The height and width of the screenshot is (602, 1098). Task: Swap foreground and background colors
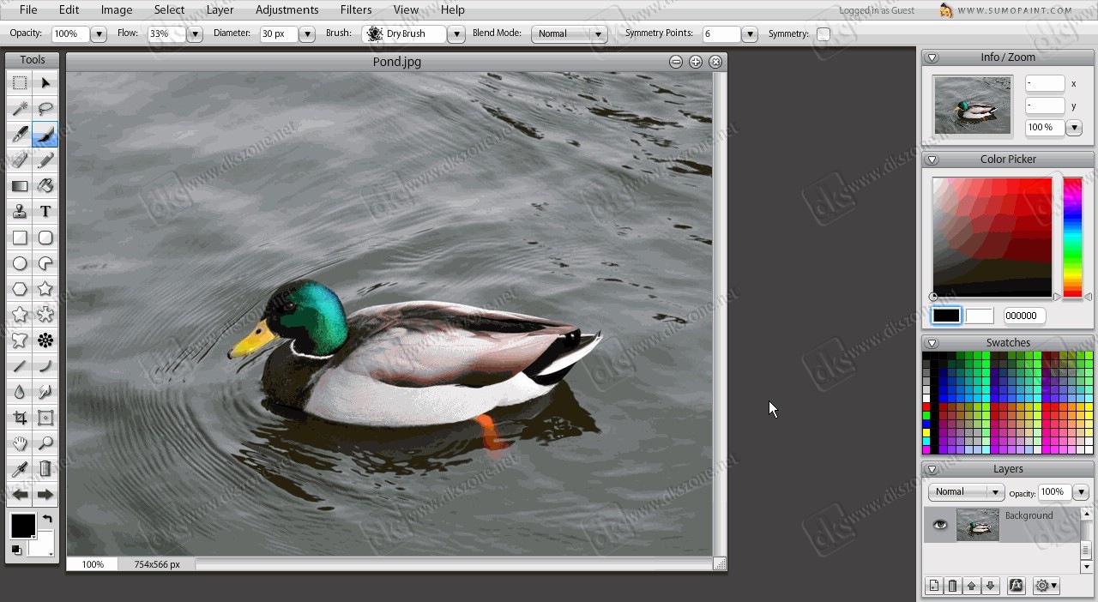point(47,519)
